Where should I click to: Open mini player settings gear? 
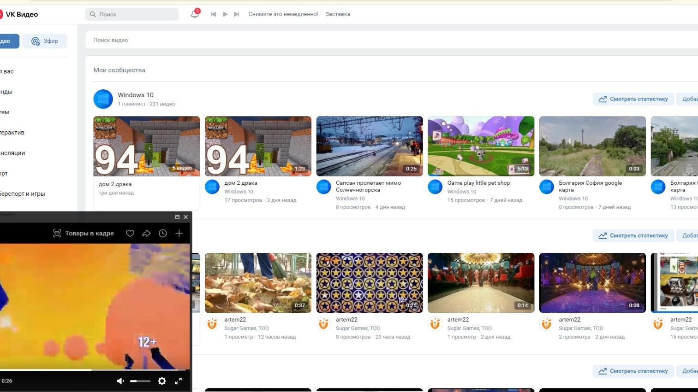(x=162, y=381)
